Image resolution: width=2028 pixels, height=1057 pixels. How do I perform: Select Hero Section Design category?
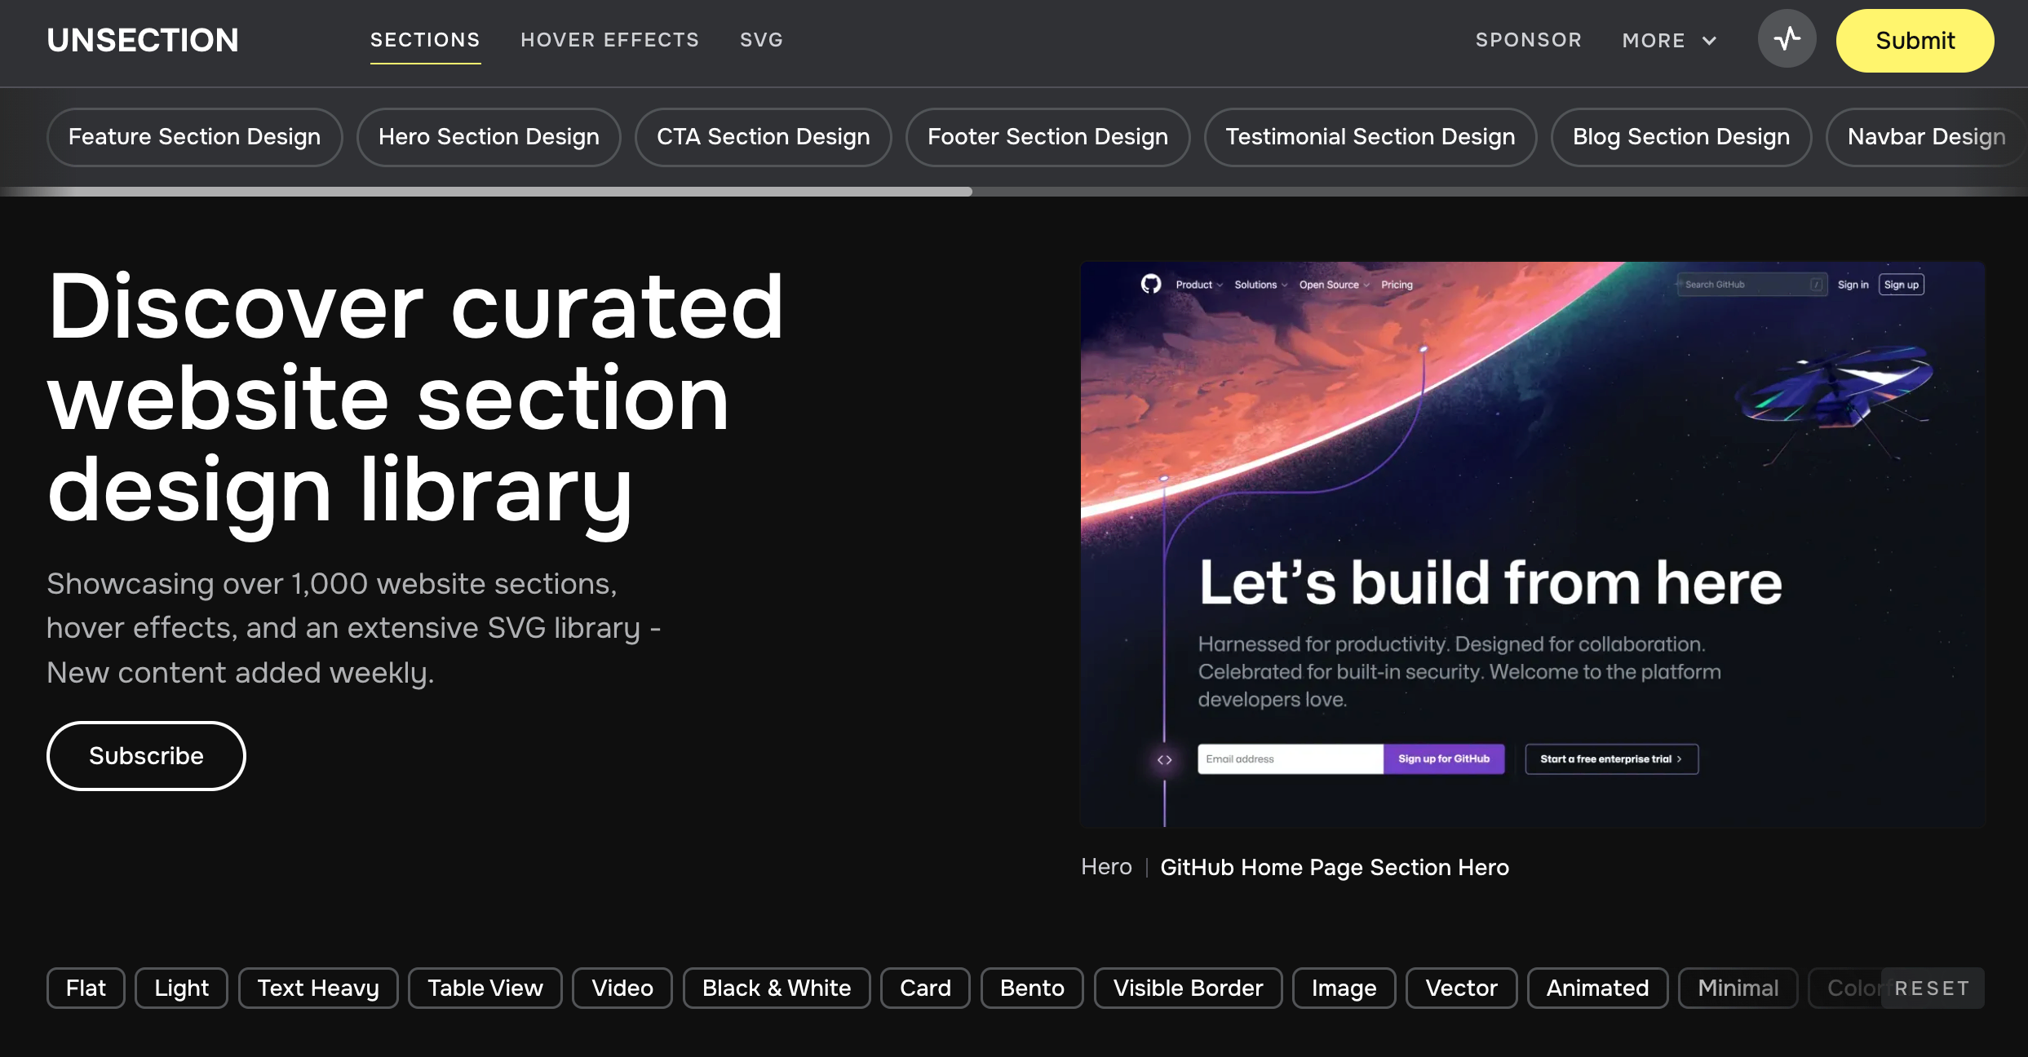pyautogui.click(x=488, y=136)
